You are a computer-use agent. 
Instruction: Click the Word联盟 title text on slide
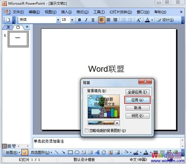pos(106,69)
